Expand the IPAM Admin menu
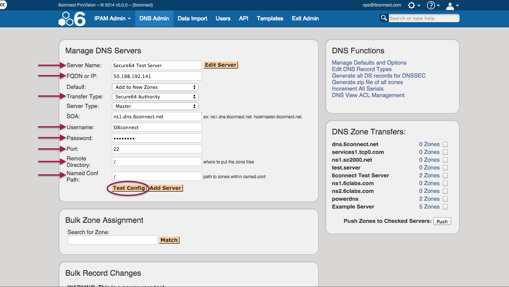This screenshot has width=509, height=287. (x=112, y=19)
